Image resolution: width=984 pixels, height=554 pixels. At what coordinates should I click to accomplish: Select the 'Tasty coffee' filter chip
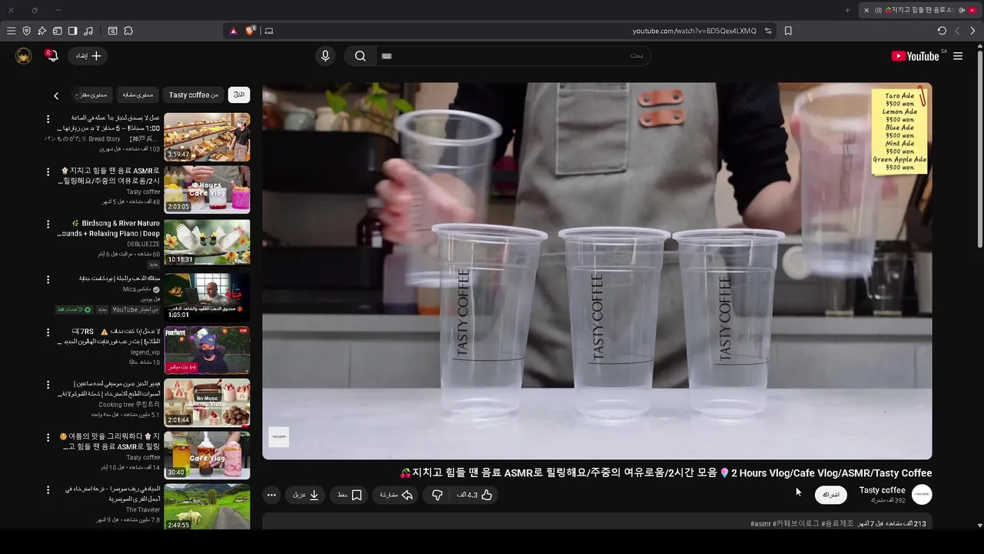pyautogui.click(x=194, y=95)
